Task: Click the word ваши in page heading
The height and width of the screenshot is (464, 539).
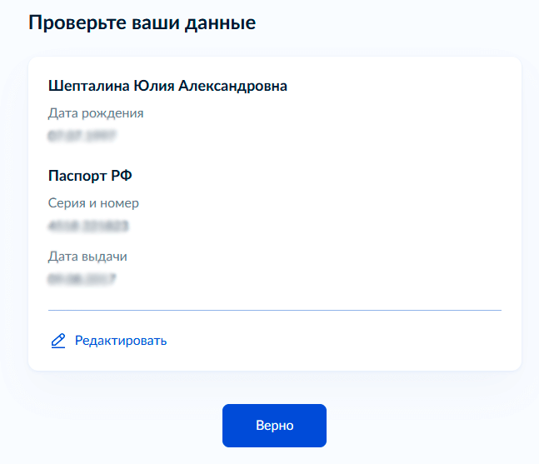Action: [156, 23]
